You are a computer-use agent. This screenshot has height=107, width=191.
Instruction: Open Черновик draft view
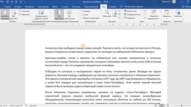(24, 15)
